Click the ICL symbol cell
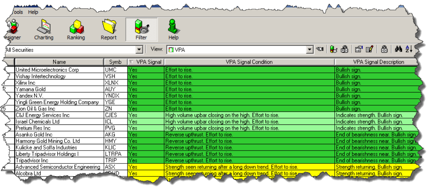The image size is (433, 191). (x=115, y=122)
